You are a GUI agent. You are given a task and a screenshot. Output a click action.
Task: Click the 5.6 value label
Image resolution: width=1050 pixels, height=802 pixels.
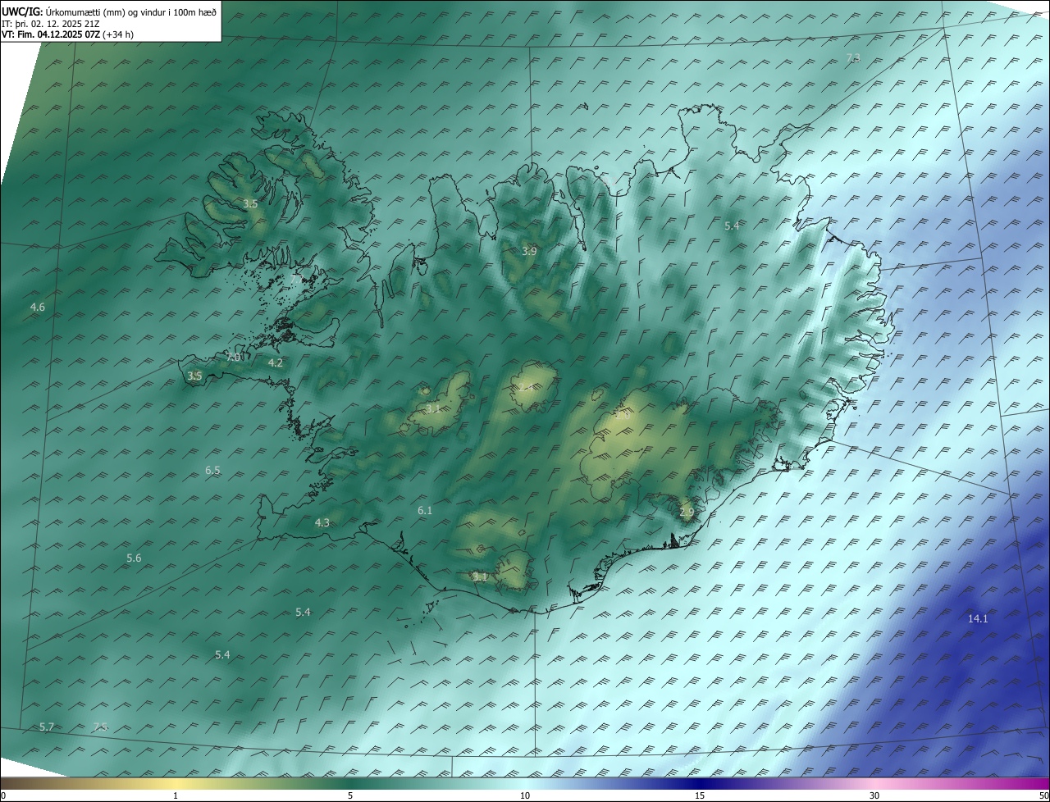point(134,558)
